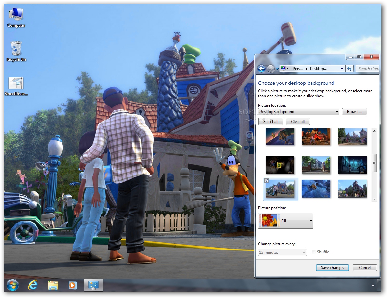Select the checked Goofy house wallpaper thumbnail
This screenshot has height=298, width=388.
(280, 189)
